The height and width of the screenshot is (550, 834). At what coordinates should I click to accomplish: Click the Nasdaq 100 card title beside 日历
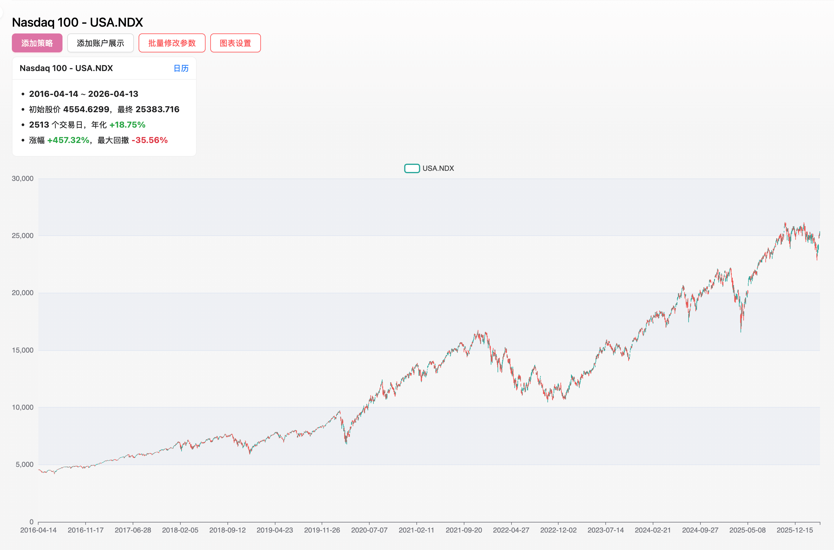tap(66, 68)
